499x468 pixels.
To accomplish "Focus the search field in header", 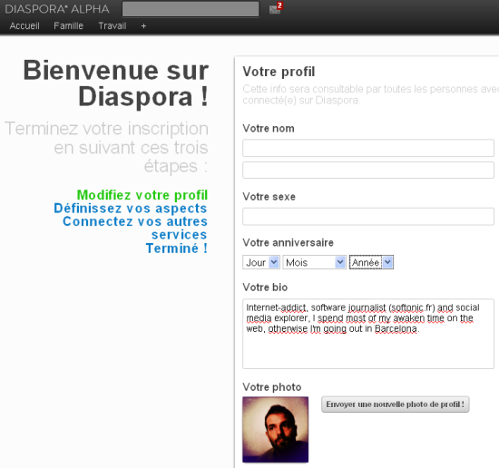I will click(191, 9).
